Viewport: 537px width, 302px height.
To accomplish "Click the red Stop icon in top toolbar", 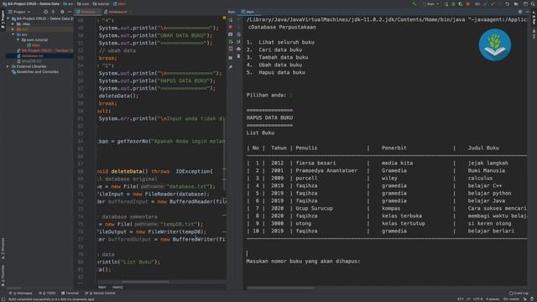I will click(468, 3).
